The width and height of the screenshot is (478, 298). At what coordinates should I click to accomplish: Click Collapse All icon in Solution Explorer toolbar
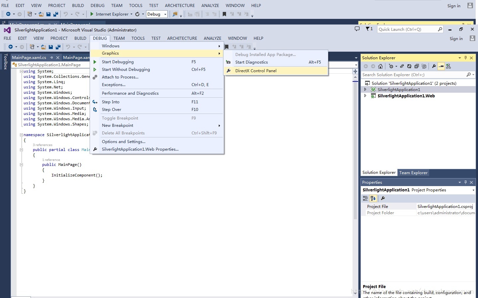coord(417,66)
